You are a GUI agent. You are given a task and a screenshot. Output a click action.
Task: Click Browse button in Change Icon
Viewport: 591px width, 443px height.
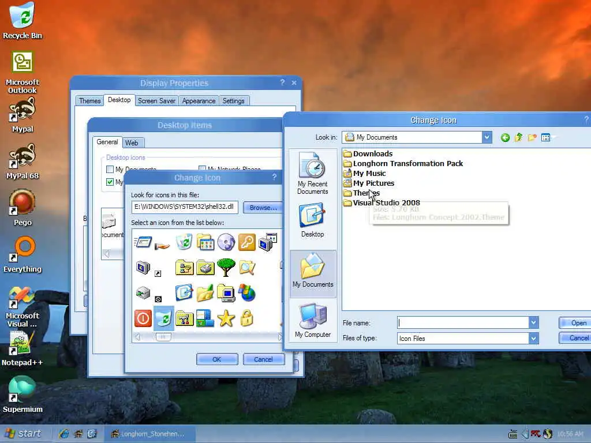(263, 208)
